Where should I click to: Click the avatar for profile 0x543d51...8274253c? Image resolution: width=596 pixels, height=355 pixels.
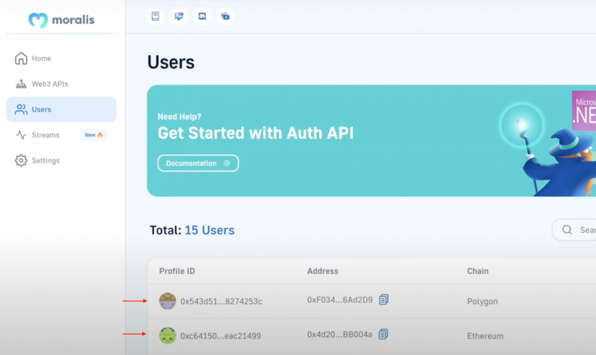[x=167, y=301]
